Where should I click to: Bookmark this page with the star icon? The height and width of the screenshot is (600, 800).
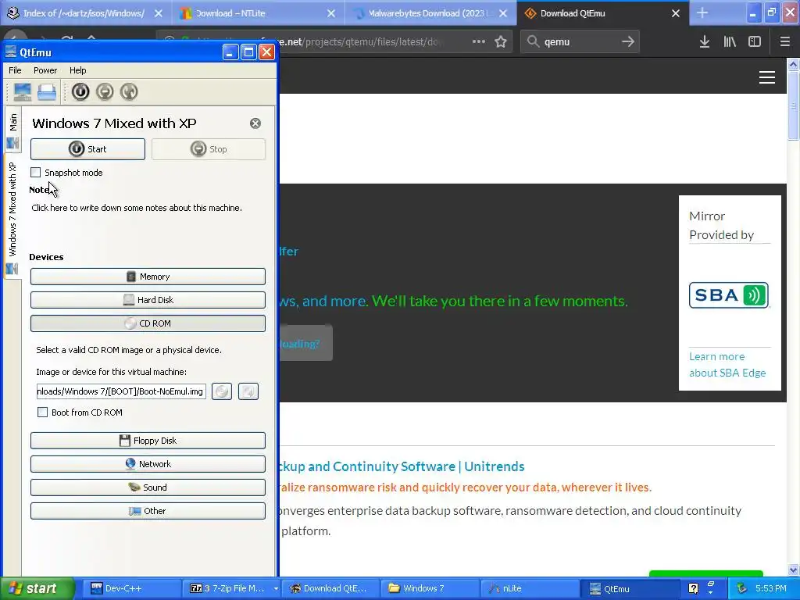501,42
